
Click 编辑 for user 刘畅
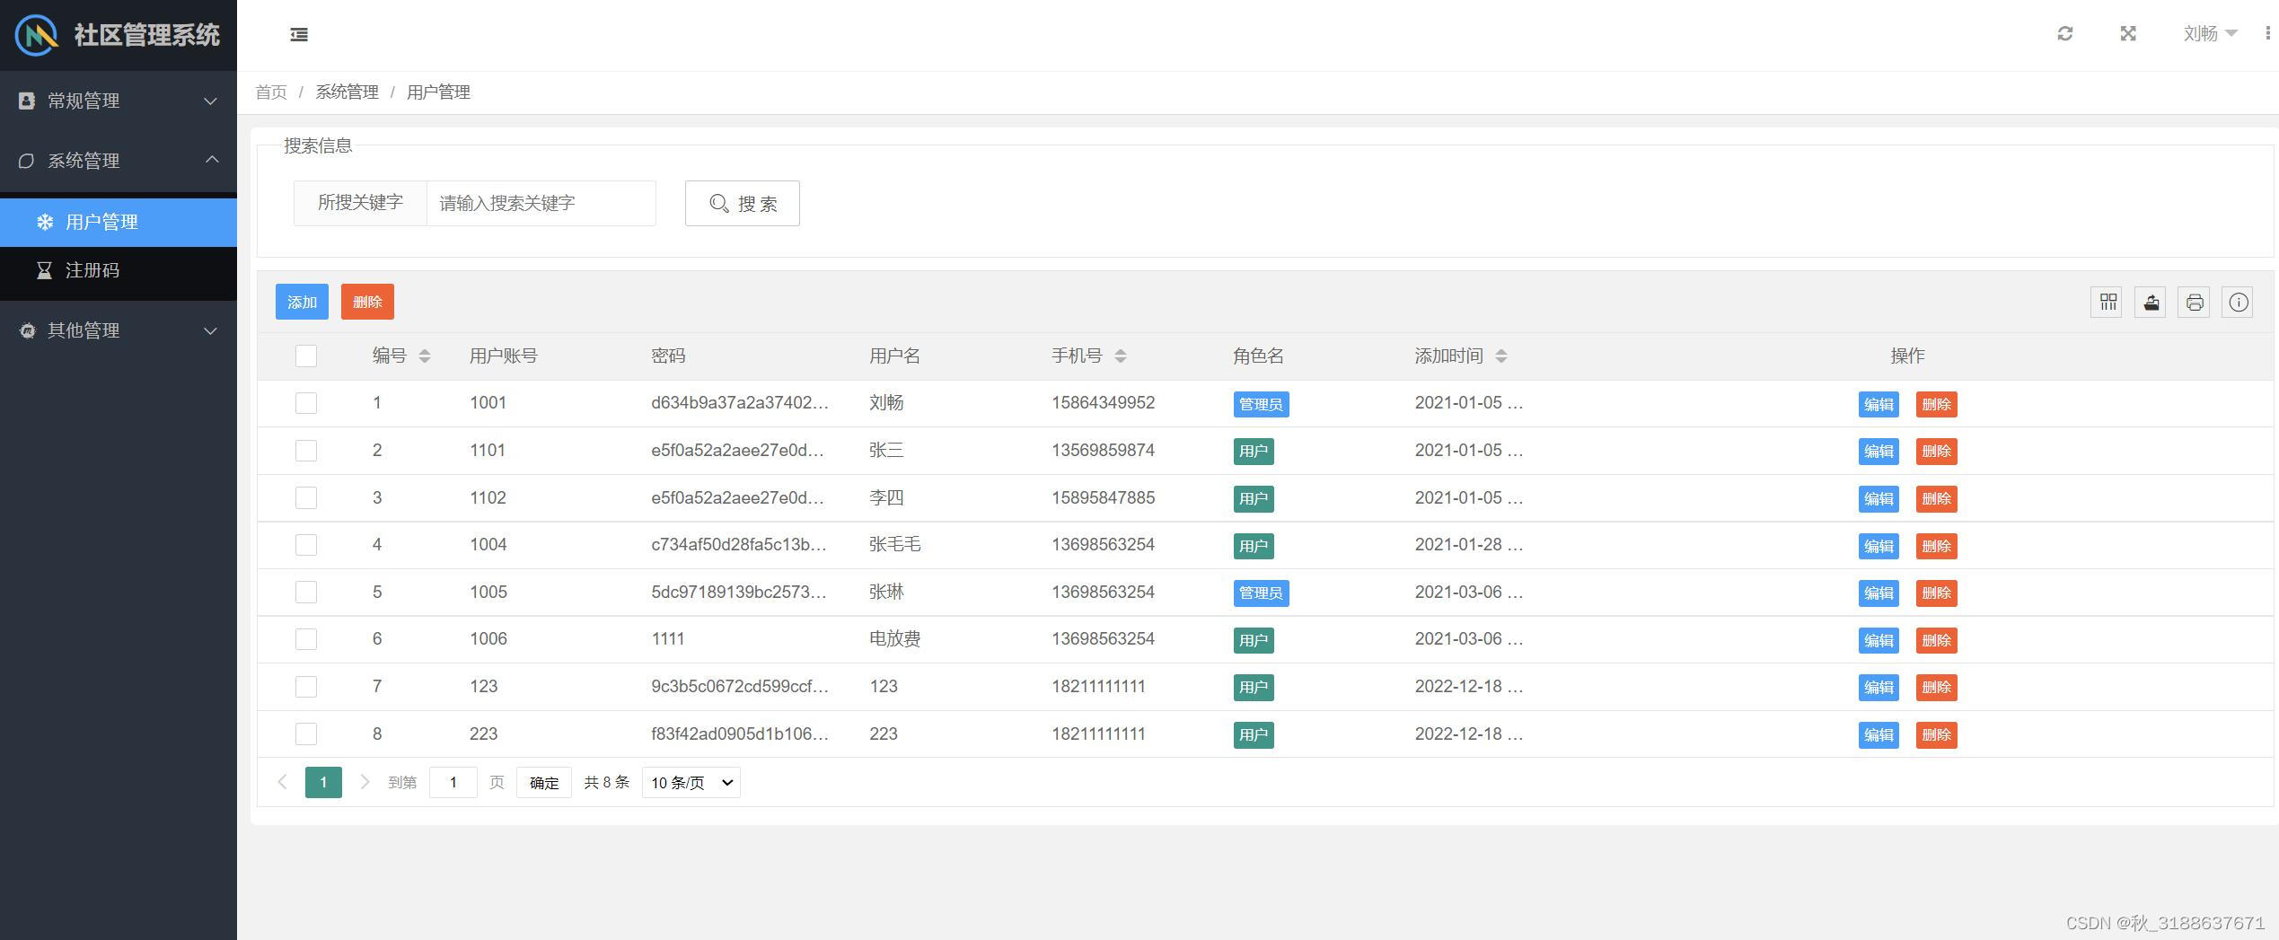pos(1879,405)
